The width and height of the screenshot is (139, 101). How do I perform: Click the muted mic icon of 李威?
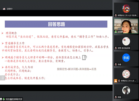[x=116, y=65]
